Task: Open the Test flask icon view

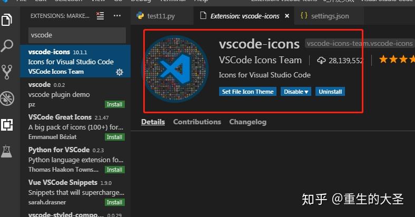Action: click(7, 151)
